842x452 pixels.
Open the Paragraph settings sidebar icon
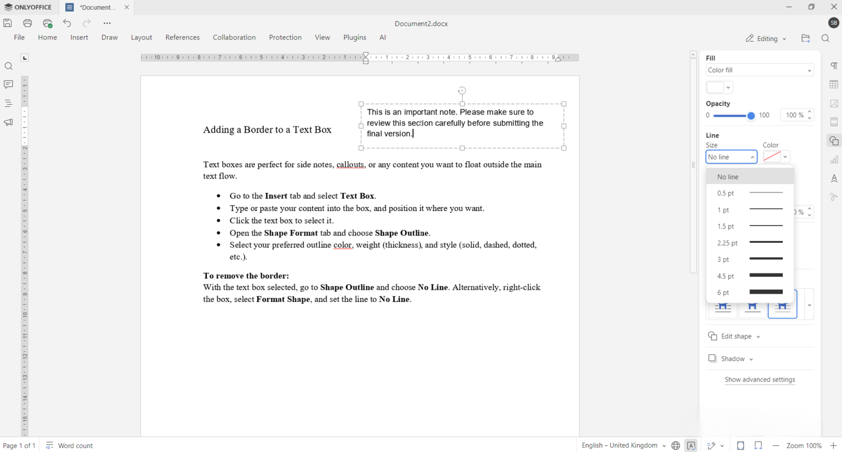[834, 66]
